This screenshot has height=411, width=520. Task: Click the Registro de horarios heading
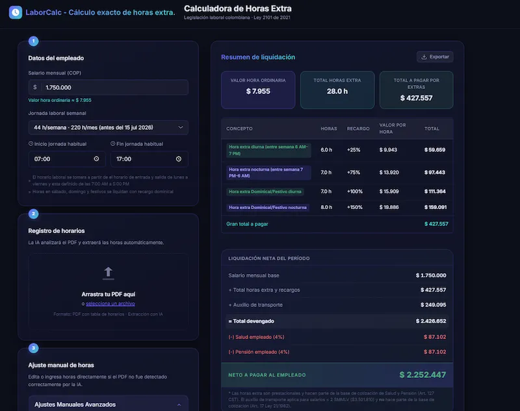click(57, 231)
